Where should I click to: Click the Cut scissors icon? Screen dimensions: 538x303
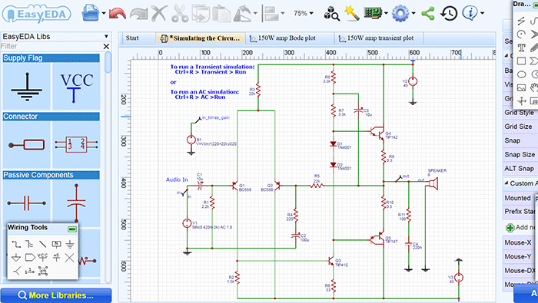(180, 13)
